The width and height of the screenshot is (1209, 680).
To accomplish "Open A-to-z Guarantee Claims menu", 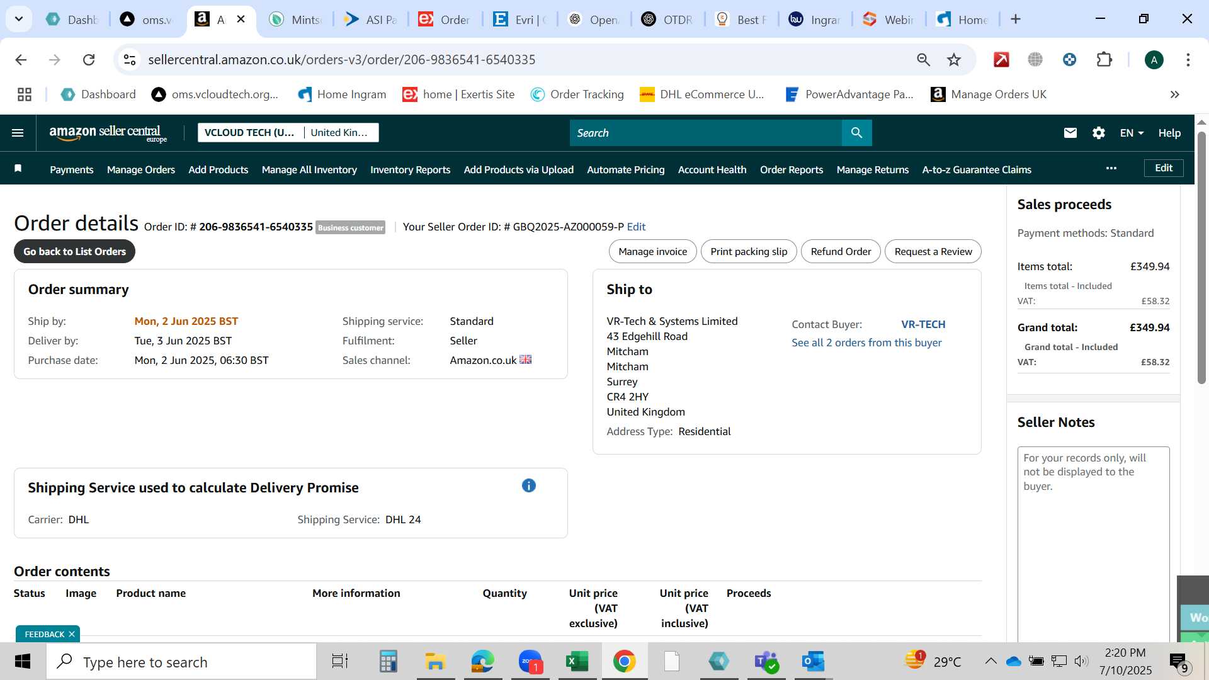I will (x=976, y=169).
